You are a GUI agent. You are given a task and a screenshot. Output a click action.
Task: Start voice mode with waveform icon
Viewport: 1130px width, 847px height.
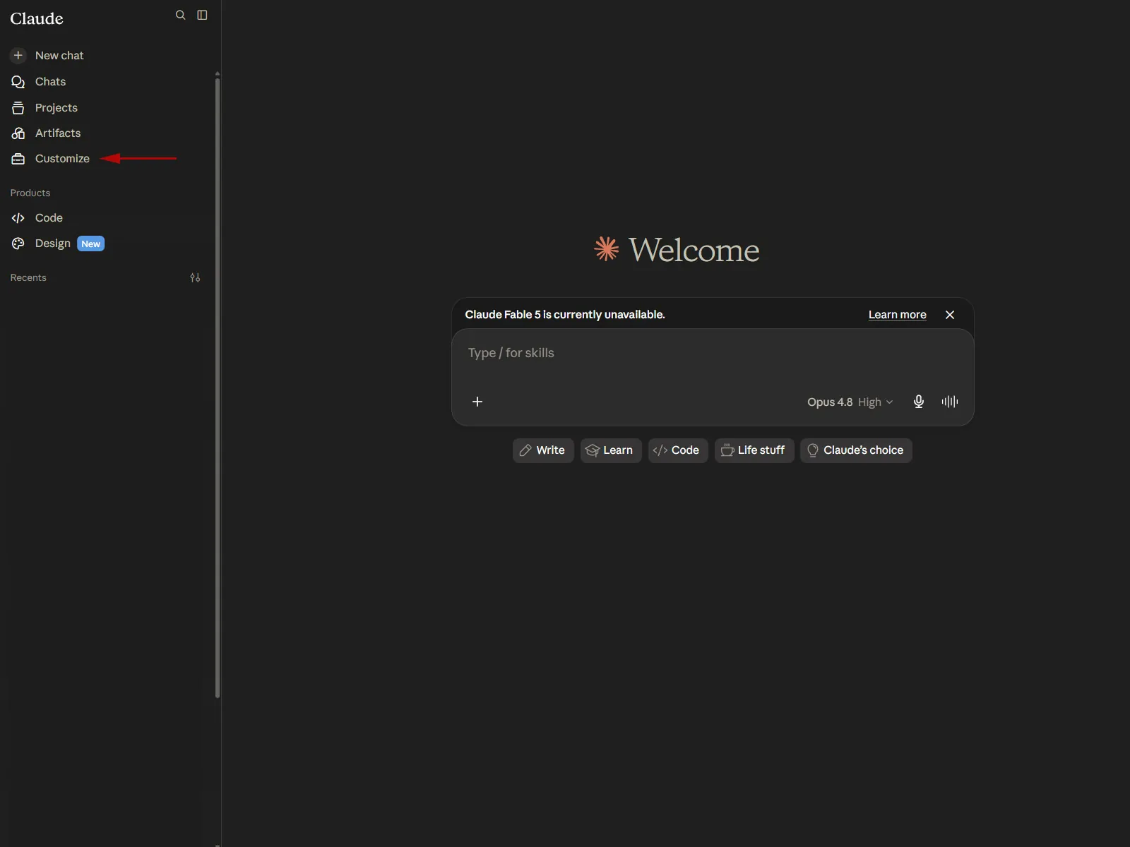[x=950, y=402]
